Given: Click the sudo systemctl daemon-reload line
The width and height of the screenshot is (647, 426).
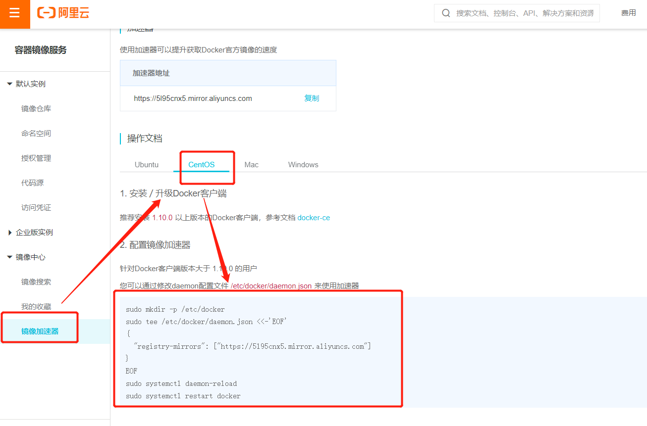Looking at the screenshot, I should click(181, 384).
